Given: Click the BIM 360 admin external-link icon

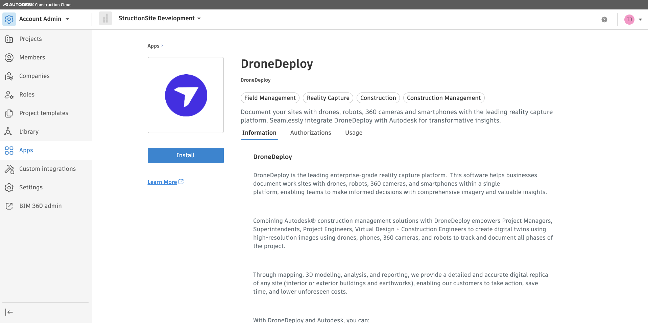Looking at the screenshot, I should coord(9,206).
